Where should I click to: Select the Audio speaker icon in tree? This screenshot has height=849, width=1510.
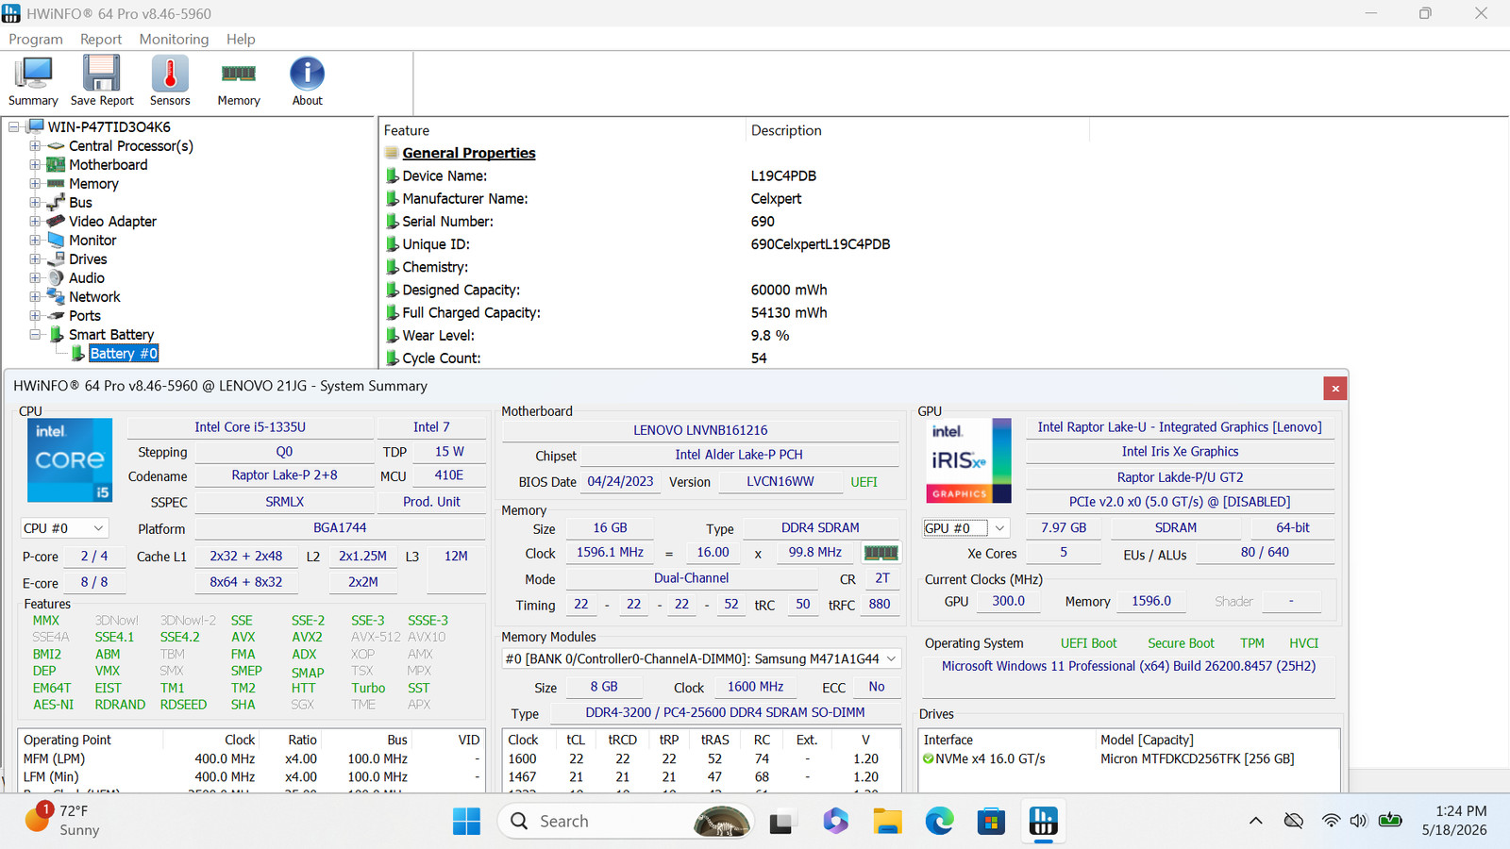point(56,278)
